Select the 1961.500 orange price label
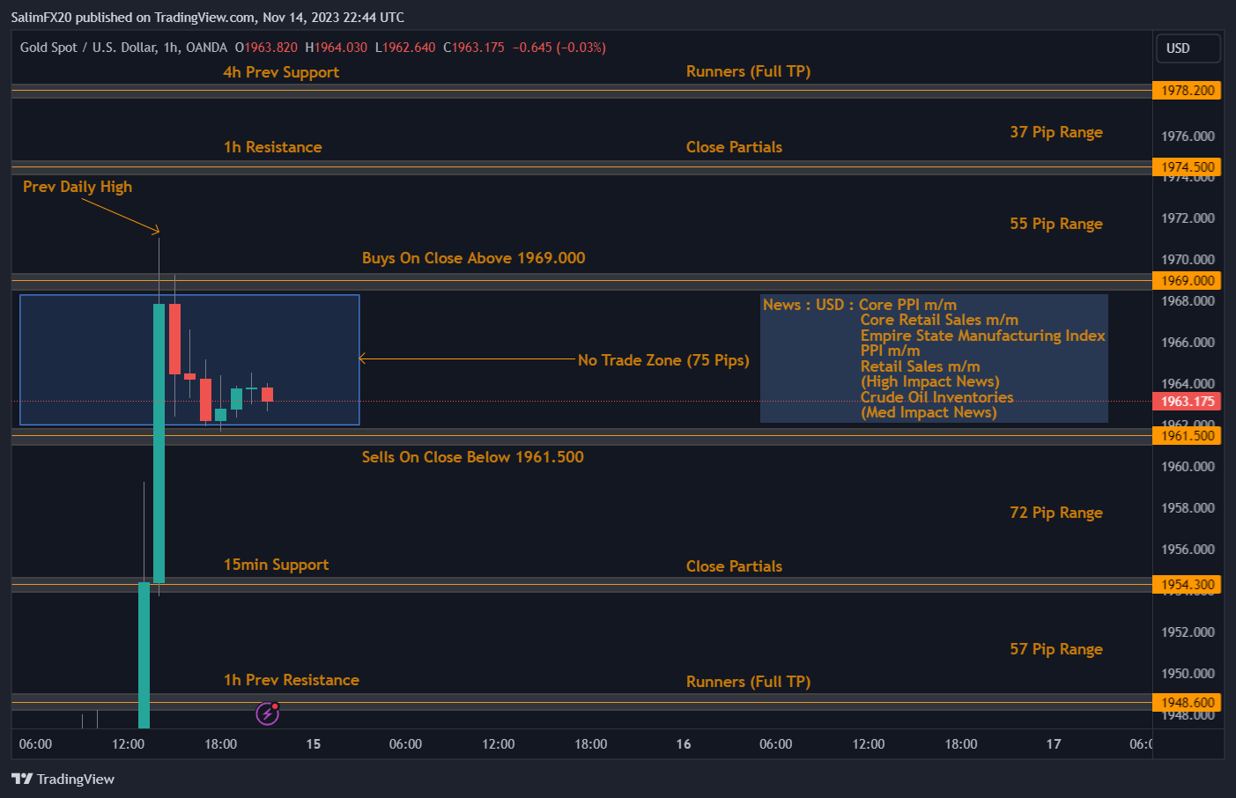This screenshot has width=1236, height=798. (x=1187, y=436)
